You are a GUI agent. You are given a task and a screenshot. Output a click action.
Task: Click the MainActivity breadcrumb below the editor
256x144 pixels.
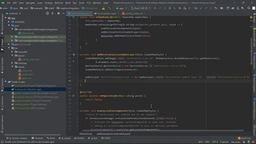[x=86, y=134]
